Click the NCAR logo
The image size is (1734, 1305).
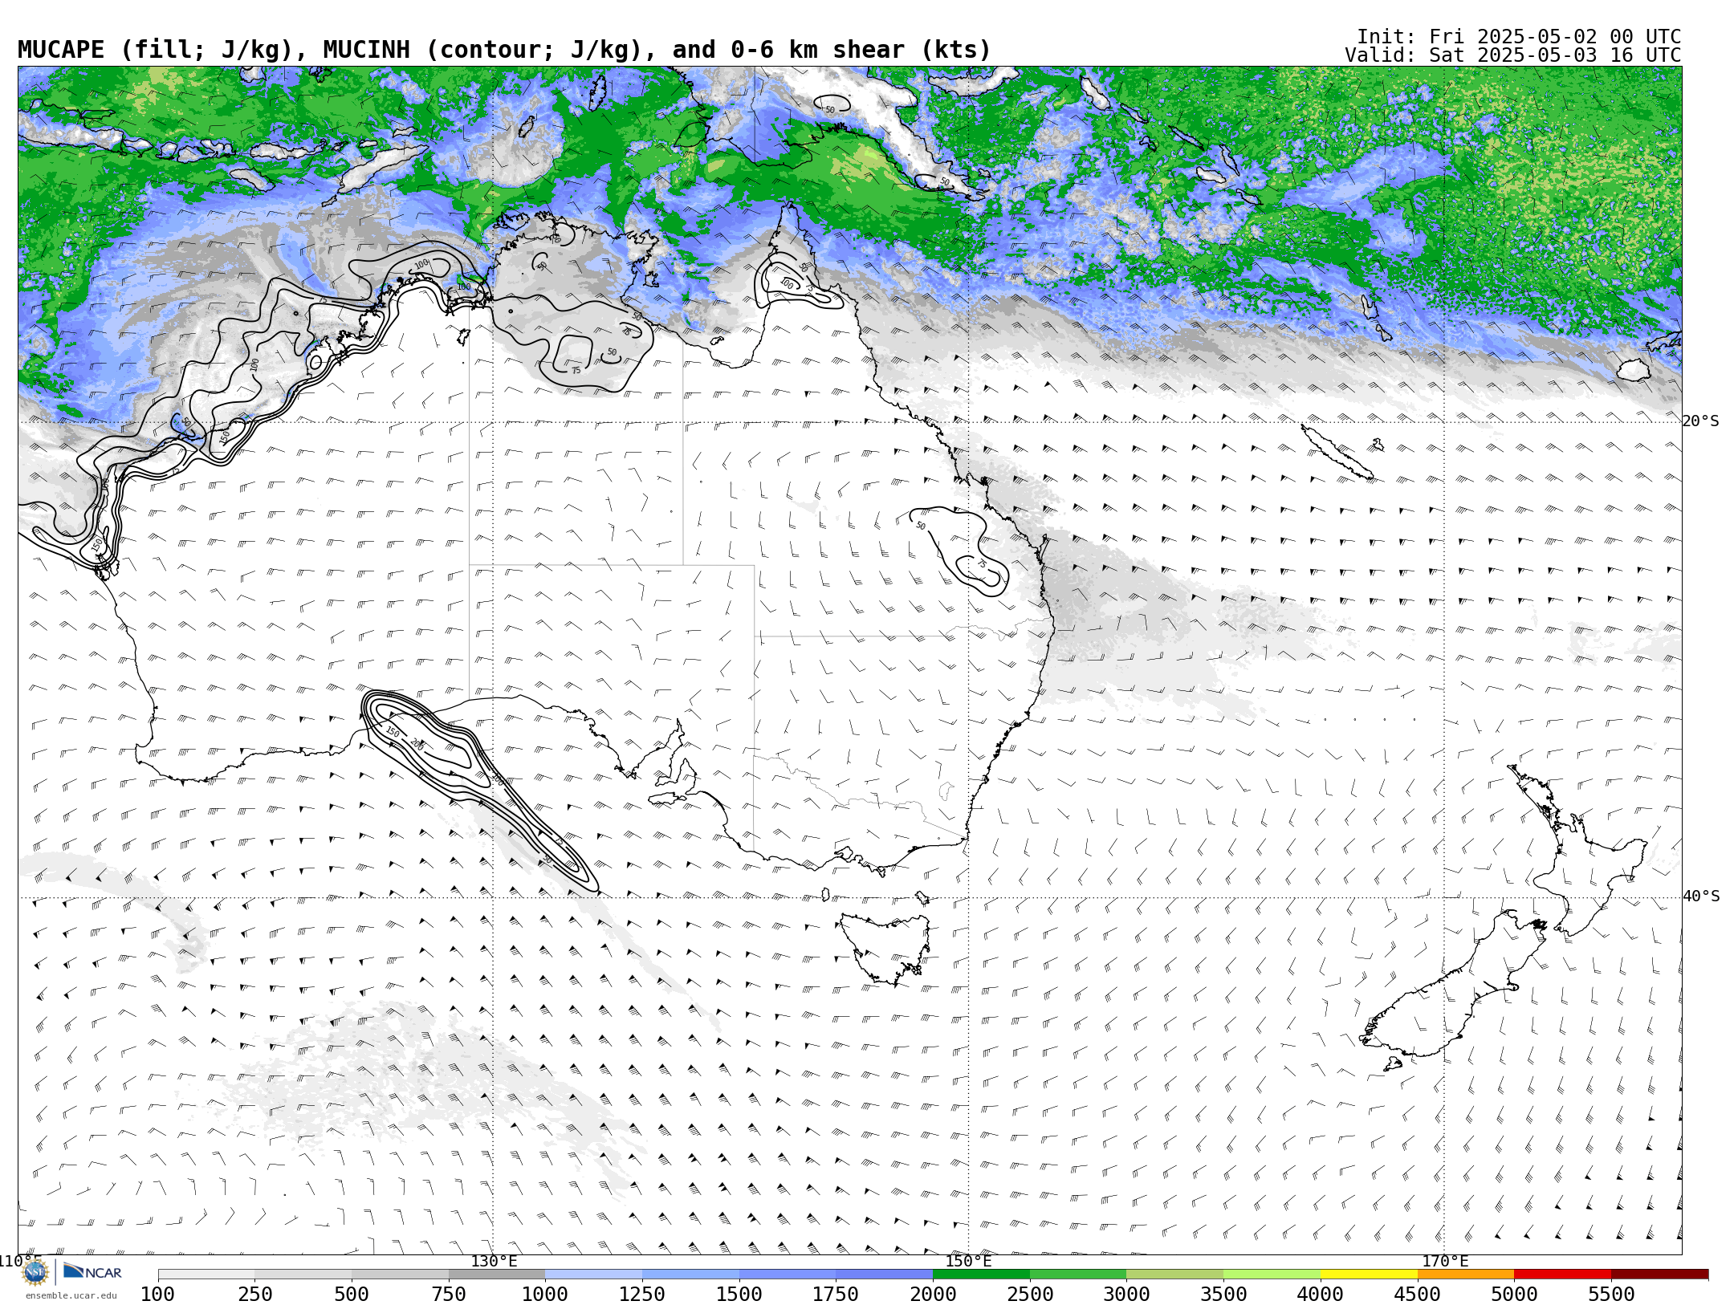pyautogui.click(x=93, y=1272)
